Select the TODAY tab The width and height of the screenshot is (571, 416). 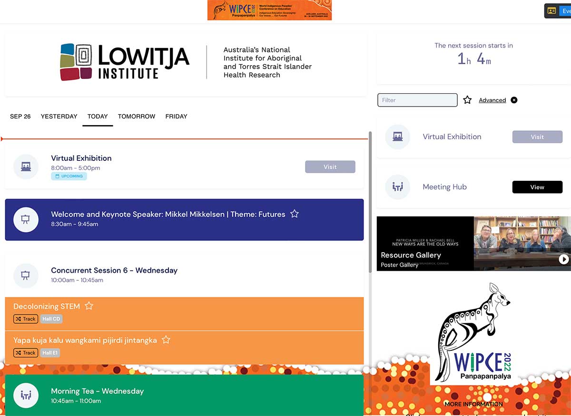(x=98, y=116)
